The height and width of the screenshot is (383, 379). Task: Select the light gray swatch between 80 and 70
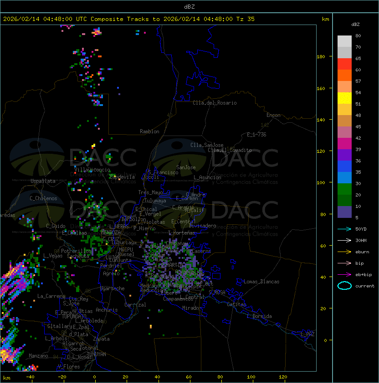(x=344, y=41)
